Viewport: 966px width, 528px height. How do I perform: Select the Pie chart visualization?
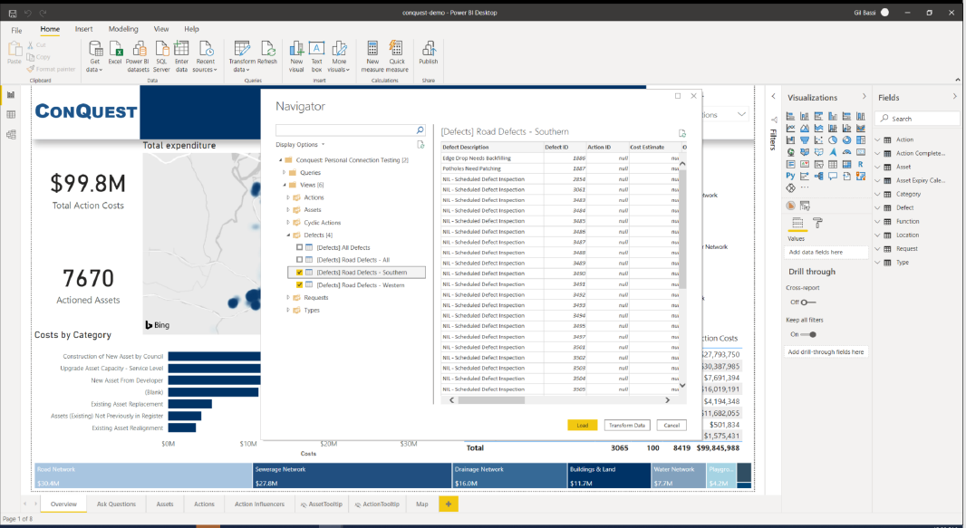click(833, 139)
